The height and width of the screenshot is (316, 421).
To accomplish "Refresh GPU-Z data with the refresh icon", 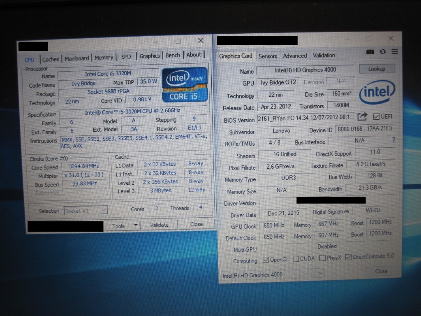I will coord(383,51).
